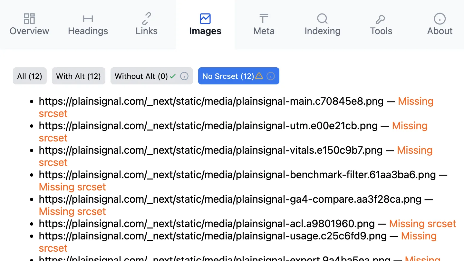The height and width of the screenshot is (261, 464).
Task: Open the Headings tab label
Action: coord(88,31)
